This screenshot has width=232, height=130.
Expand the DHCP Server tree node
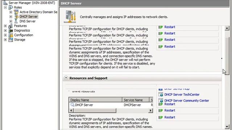click(11, 17)
